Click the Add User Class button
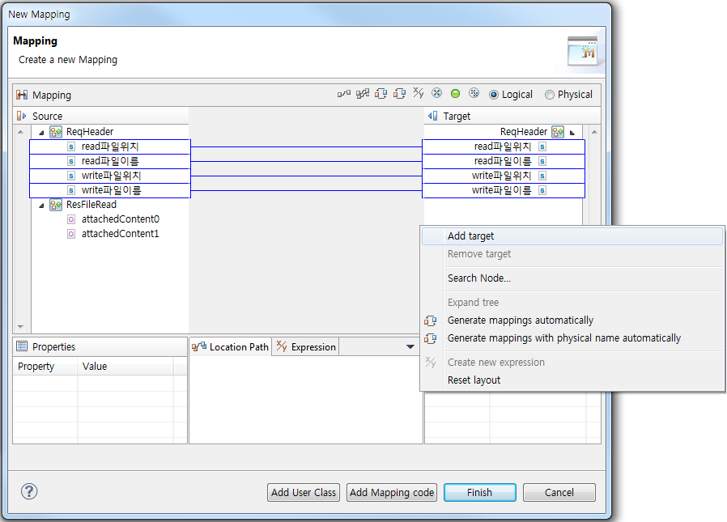The image size is (727, 522). click(x=303, y=492)
